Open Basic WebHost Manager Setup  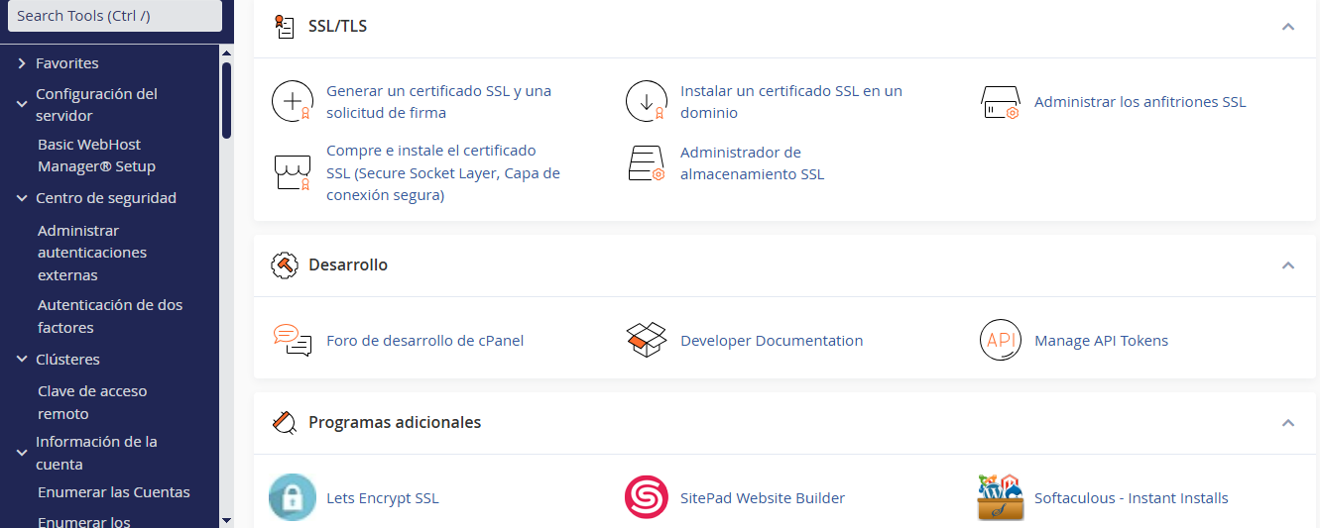click(96, 156)
